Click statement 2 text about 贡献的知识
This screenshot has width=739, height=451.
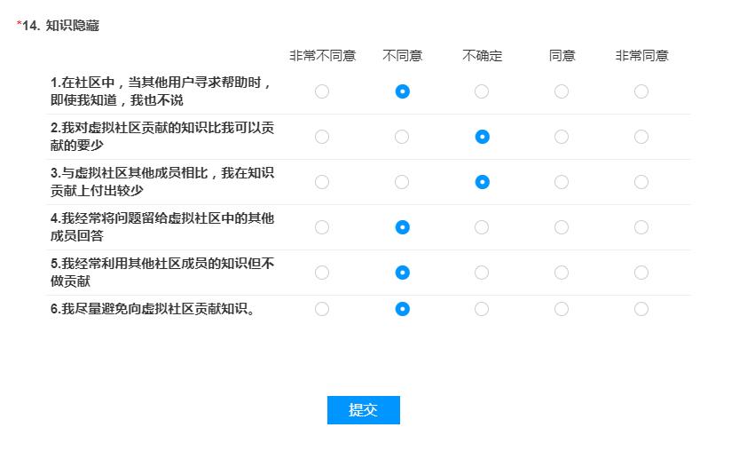pyautogui.click(x=162, y=137)
